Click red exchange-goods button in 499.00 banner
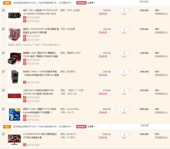170x149 pixels. click(x=81, y=127)
